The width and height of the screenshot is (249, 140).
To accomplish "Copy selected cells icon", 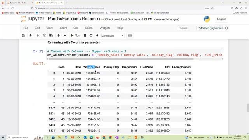I will point(44,35).
